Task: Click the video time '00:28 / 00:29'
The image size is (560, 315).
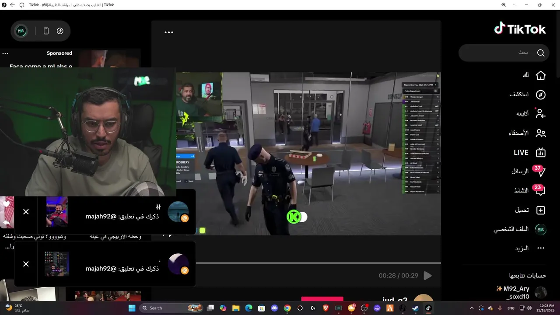Action: pyautogui.click(x=398, y=276)
